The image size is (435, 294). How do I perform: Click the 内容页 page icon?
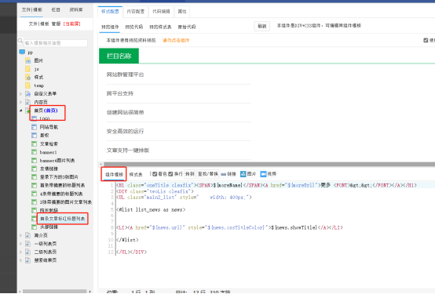(x=27, y=102)
